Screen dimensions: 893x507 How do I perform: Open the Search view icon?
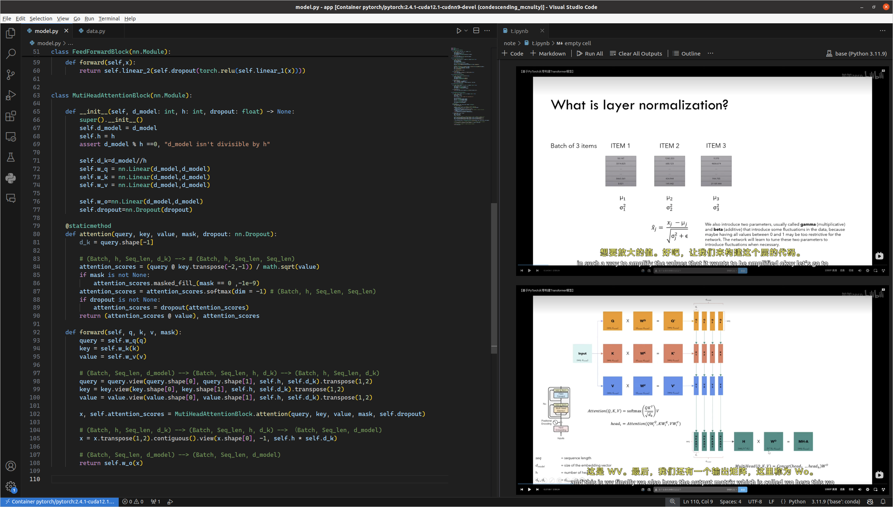click(x=11, y=54)
